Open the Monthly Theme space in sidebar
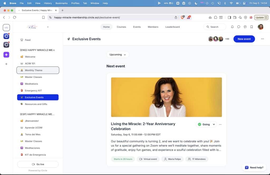The width and height of the screenshot is (270, 175). (38, 70)
